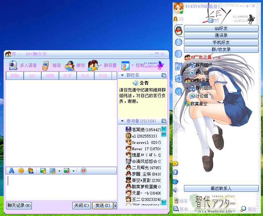Select participant 王二
Image resolution: width=263 pixels, height=216 pixels.
click(x=143, y=199)
